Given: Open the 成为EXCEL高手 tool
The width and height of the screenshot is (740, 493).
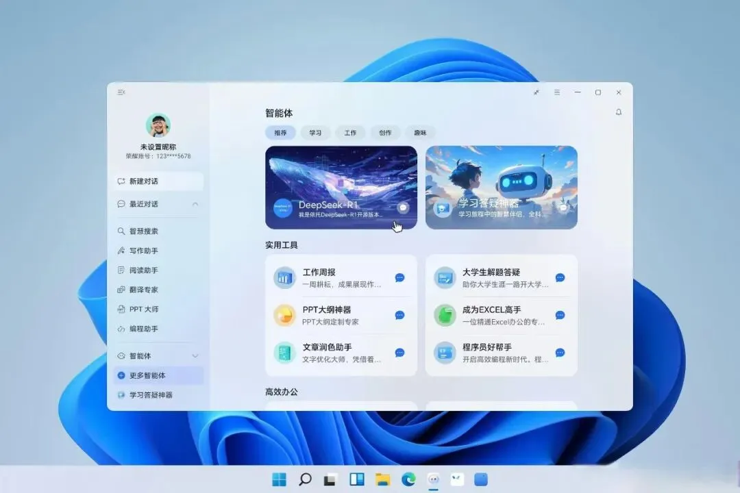Looking at the screenshot, I should click(501, 315).
